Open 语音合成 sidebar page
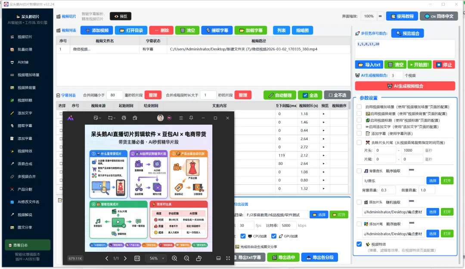The width and height of the screenshot is (465, 269). [25, 164]
